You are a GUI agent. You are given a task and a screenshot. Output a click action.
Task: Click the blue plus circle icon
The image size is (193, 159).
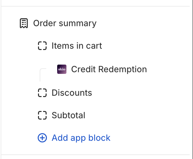42,138
